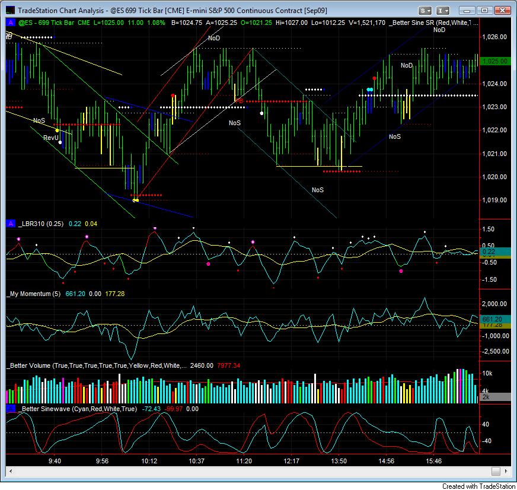
Task: Click the ask 'A=1025.25' value
Action: click(221, 23)
